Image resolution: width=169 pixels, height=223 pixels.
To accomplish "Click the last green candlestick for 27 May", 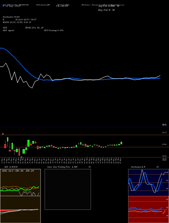I will [x=121, y=143].
